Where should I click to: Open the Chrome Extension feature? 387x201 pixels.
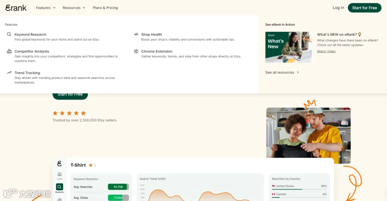(157, 51)
